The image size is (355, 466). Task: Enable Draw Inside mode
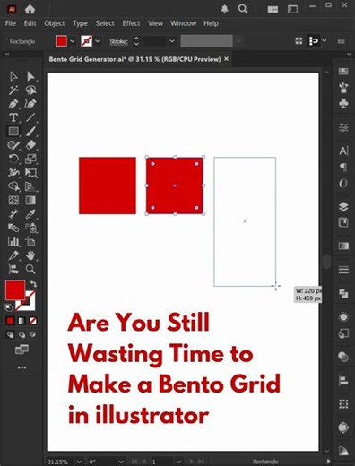pyautogui.click(x=33, y=334)
